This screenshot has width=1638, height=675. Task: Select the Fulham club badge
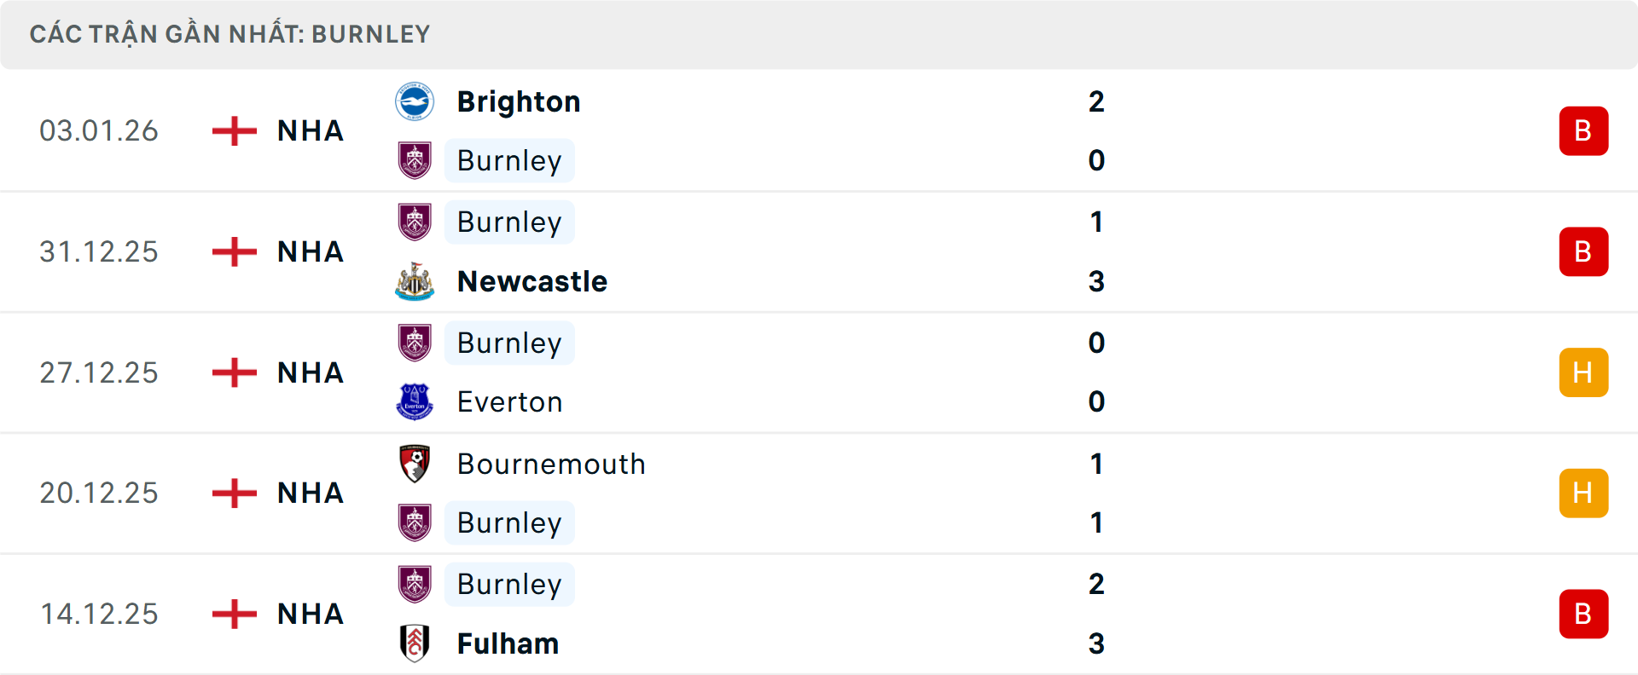point(415,644)
